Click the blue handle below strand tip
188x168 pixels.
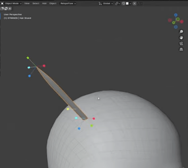pos(29,76)
